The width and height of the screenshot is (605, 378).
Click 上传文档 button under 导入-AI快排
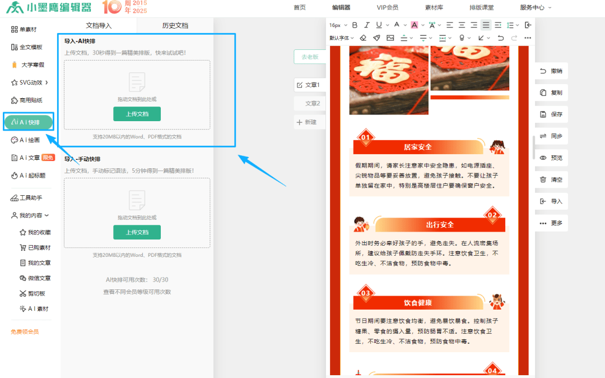coord(137,114)
